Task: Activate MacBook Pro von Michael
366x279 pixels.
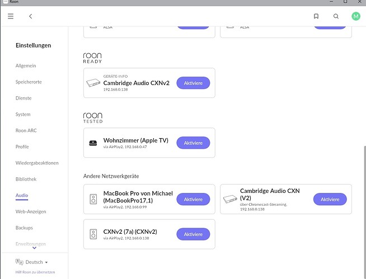Action: coord(193,199)
